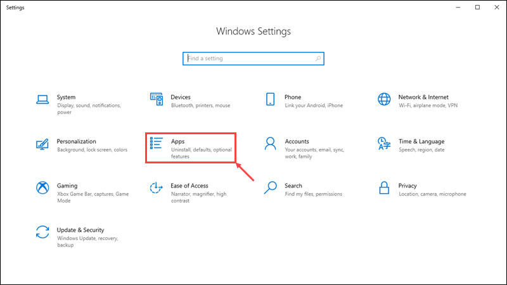Click the Devices keyboard-speaker icon
The width and height of the screenshot is (507, 285).
(x=157, y=99)
